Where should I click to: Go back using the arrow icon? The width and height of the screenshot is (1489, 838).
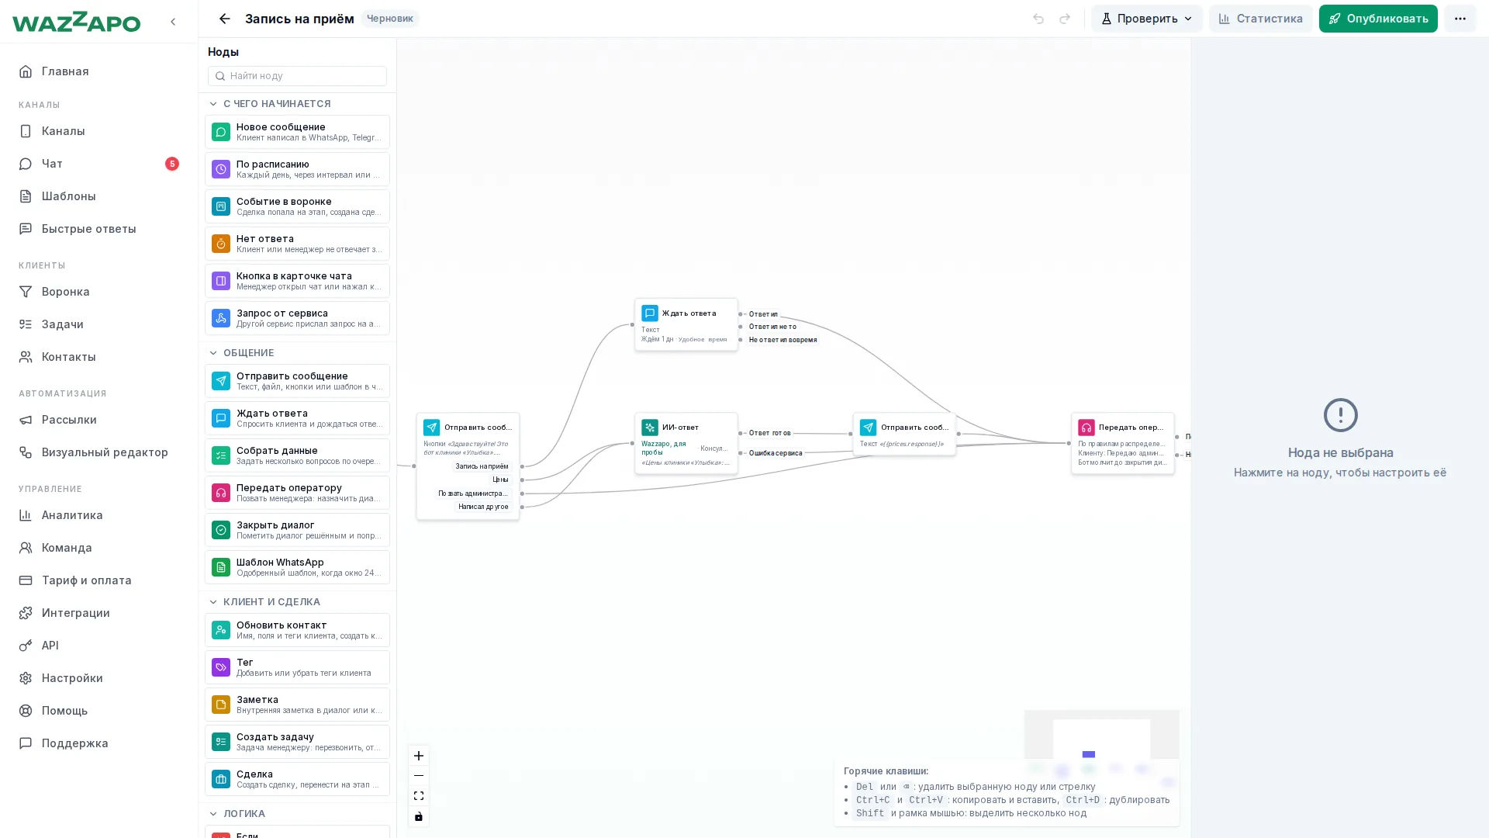point(224,19)
